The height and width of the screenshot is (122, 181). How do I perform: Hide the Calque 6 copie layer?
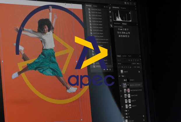tap(121, 96)
